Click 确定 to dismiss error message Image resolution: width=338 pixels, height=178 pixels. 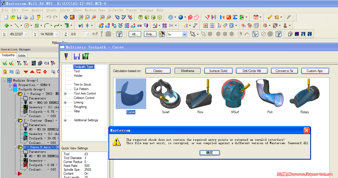click(210, 153)
